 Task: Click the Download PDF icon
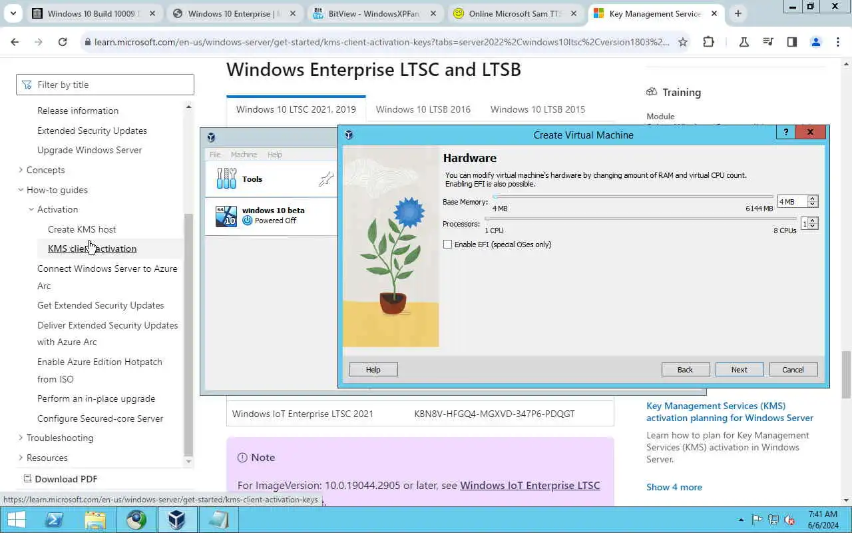click(x=28, y=478)
